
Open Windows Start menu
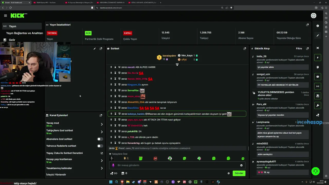[111, 182]
